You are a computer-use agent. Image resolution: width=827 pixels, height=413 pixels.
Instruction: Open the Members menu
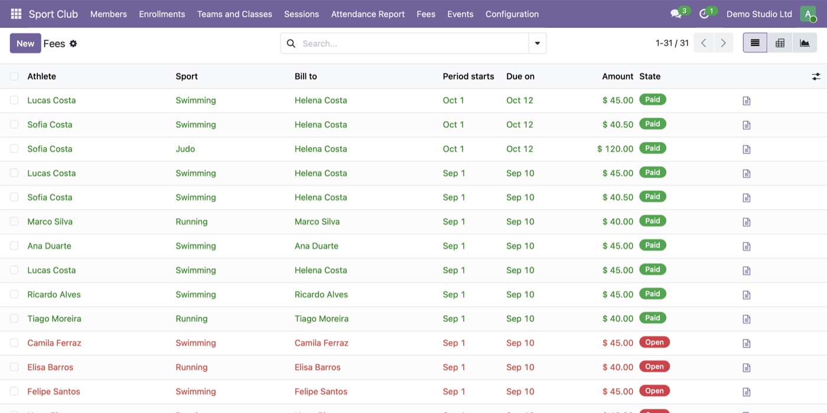[109, 14]
